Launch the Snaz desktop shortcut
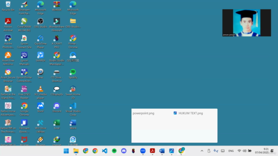The height and width of the screenshot is (156, 278). pos(40,74)
